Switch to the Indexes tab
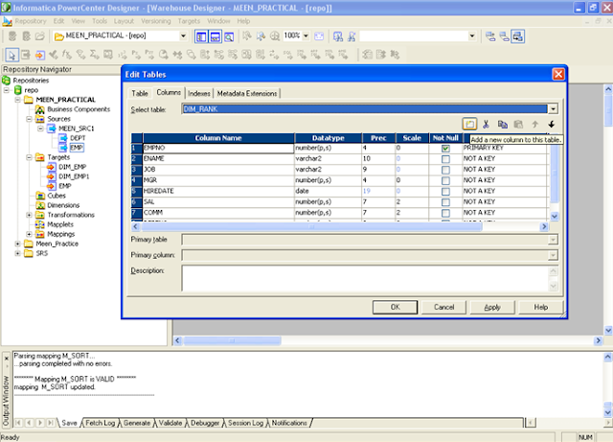613x442 pixels. click(199, 93)
